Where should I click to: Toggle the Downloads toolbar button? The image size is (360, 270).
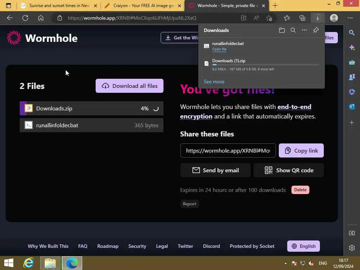pos(318,18)
